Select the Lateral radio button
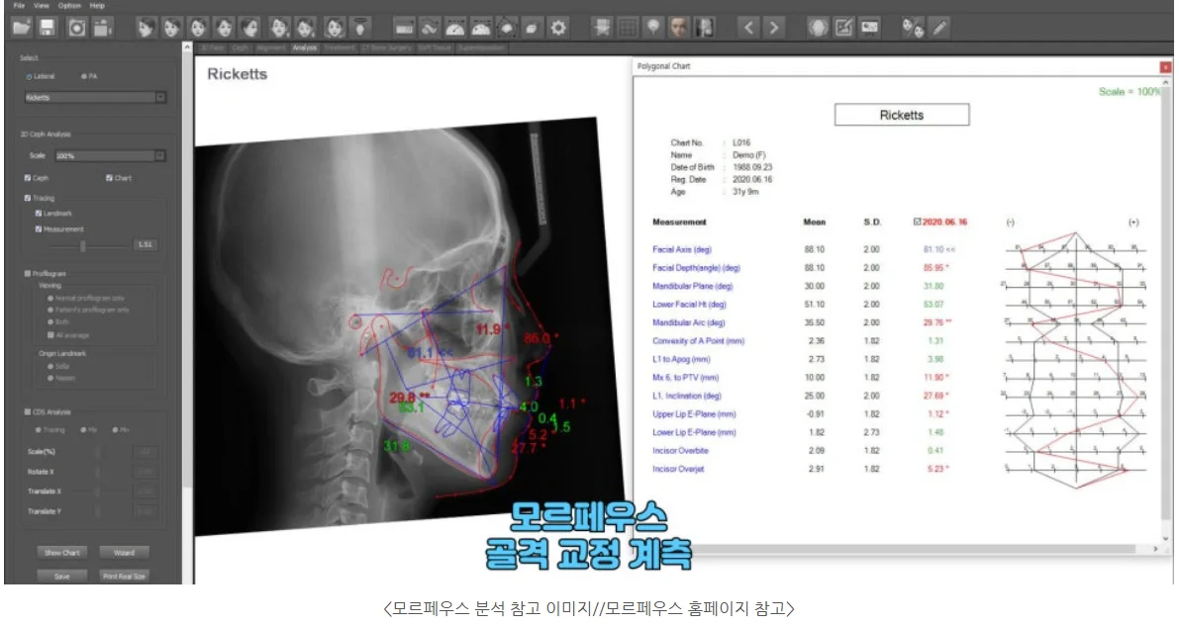 pos(29,77)
